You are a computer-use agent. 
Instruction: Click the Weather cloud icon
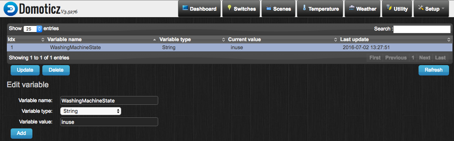[x=351, y=8]
